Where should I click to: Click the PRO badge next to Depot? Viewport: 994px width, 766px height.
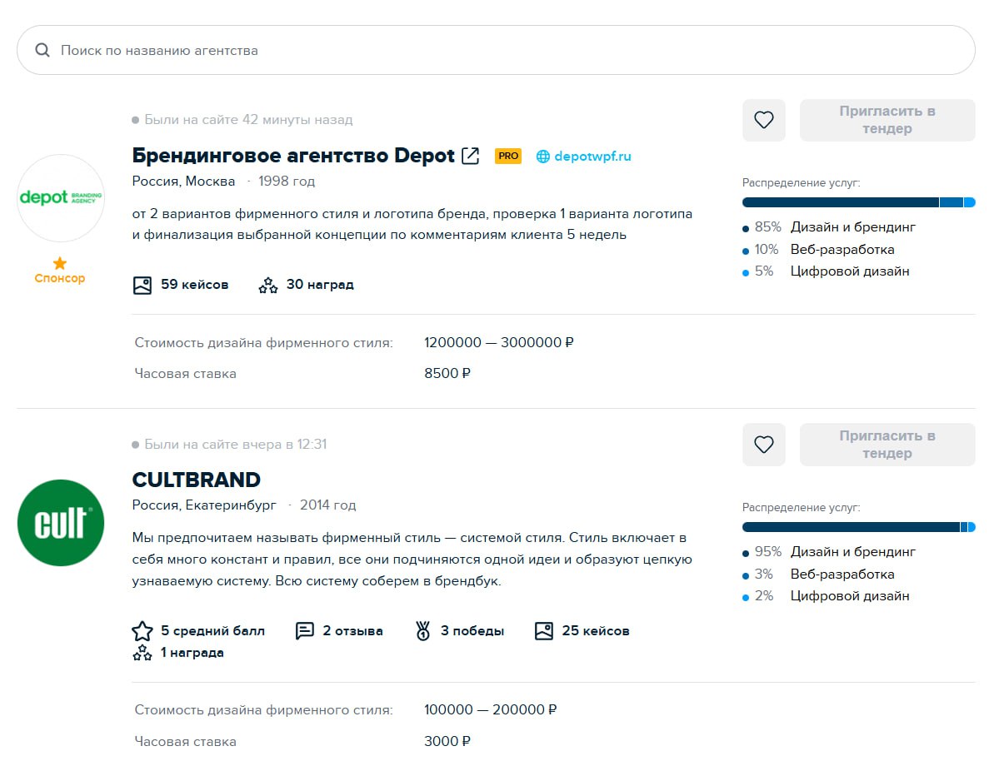click(x=507, y=156)
